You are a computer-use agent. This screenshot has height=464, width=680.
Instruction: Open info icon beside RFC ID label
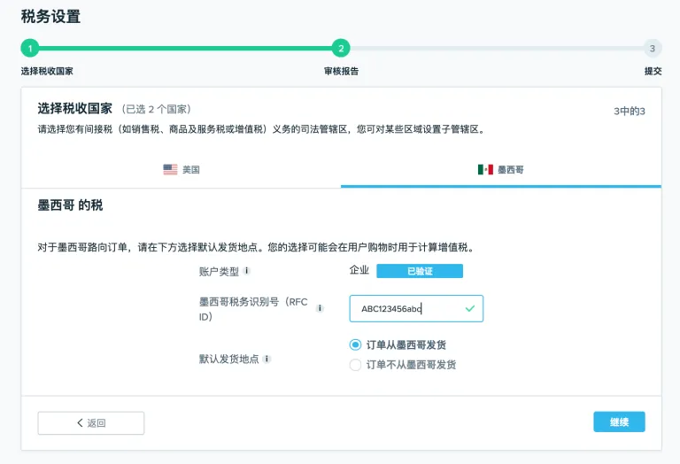(320, 308)
